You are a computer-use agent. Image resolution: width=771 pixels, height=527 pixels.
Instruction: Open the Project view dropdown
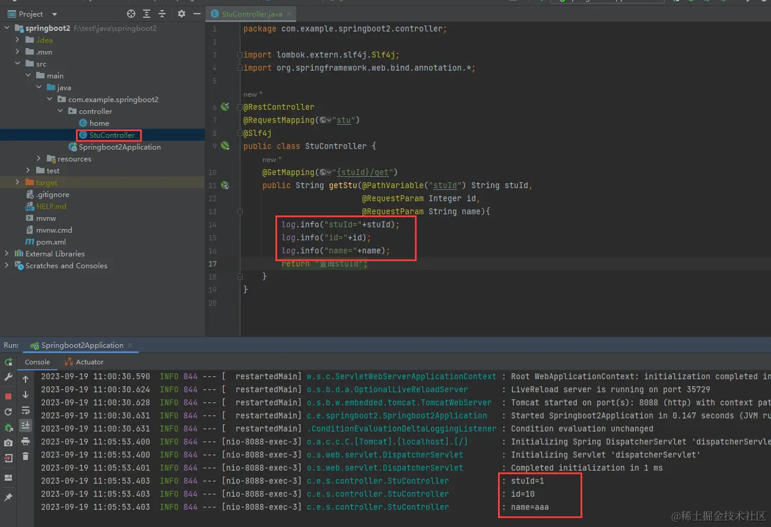coord(55,14)
